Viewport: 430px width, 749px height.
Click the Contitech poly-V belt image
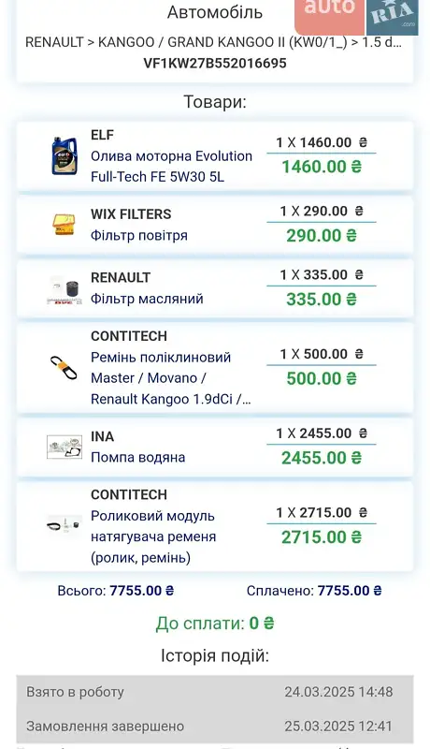tap(64, 368)
